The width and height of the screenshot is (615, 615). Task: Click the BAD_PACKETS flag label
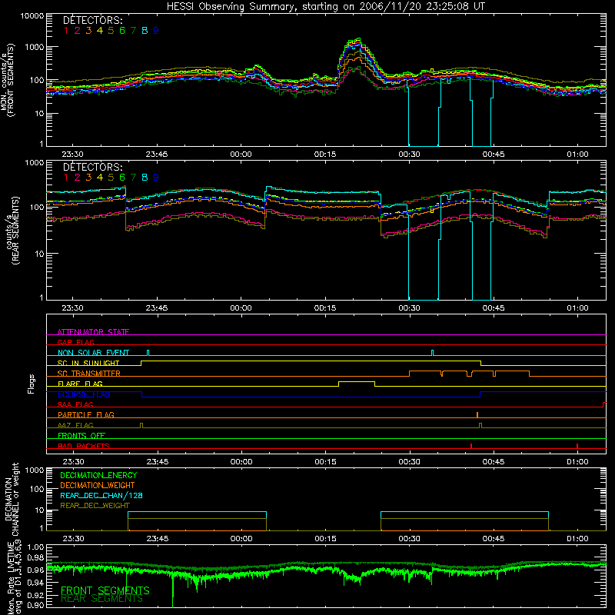click(84, 446)
